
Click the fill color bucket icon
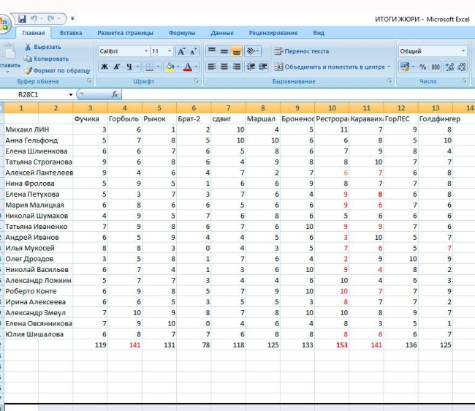pyautogui.click(x=170, y=67)
